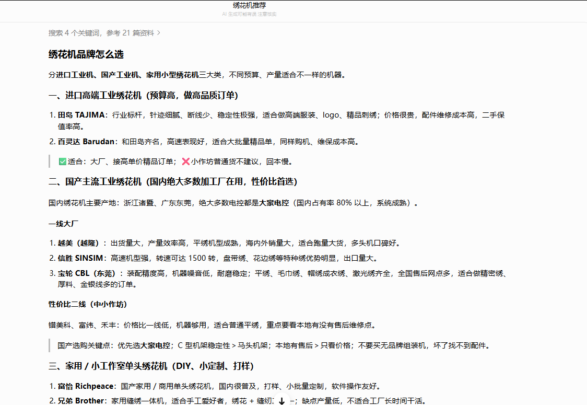Click the intro sentence starting with 分进口工业机

(197, 75)
